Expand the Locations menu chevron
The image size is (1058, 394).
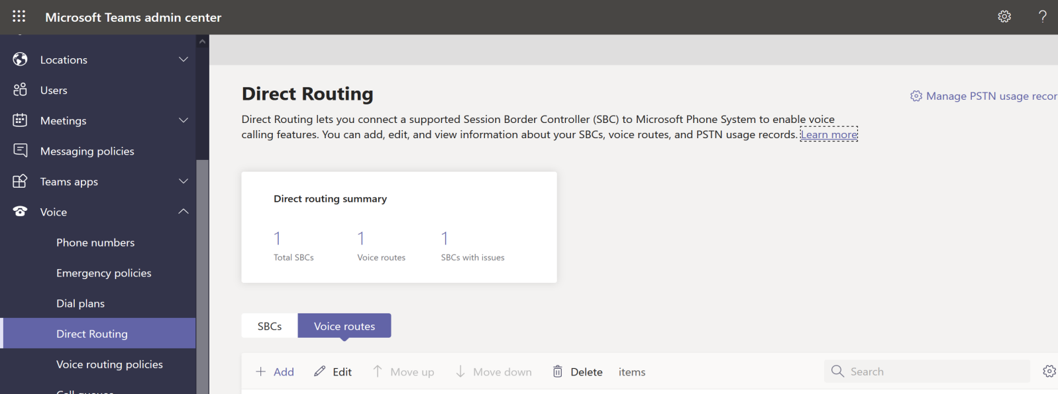point(184,59)
